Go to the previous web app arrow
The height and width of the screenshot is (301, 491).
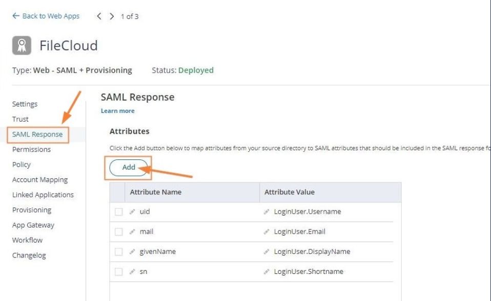click(x=100, y=16)
